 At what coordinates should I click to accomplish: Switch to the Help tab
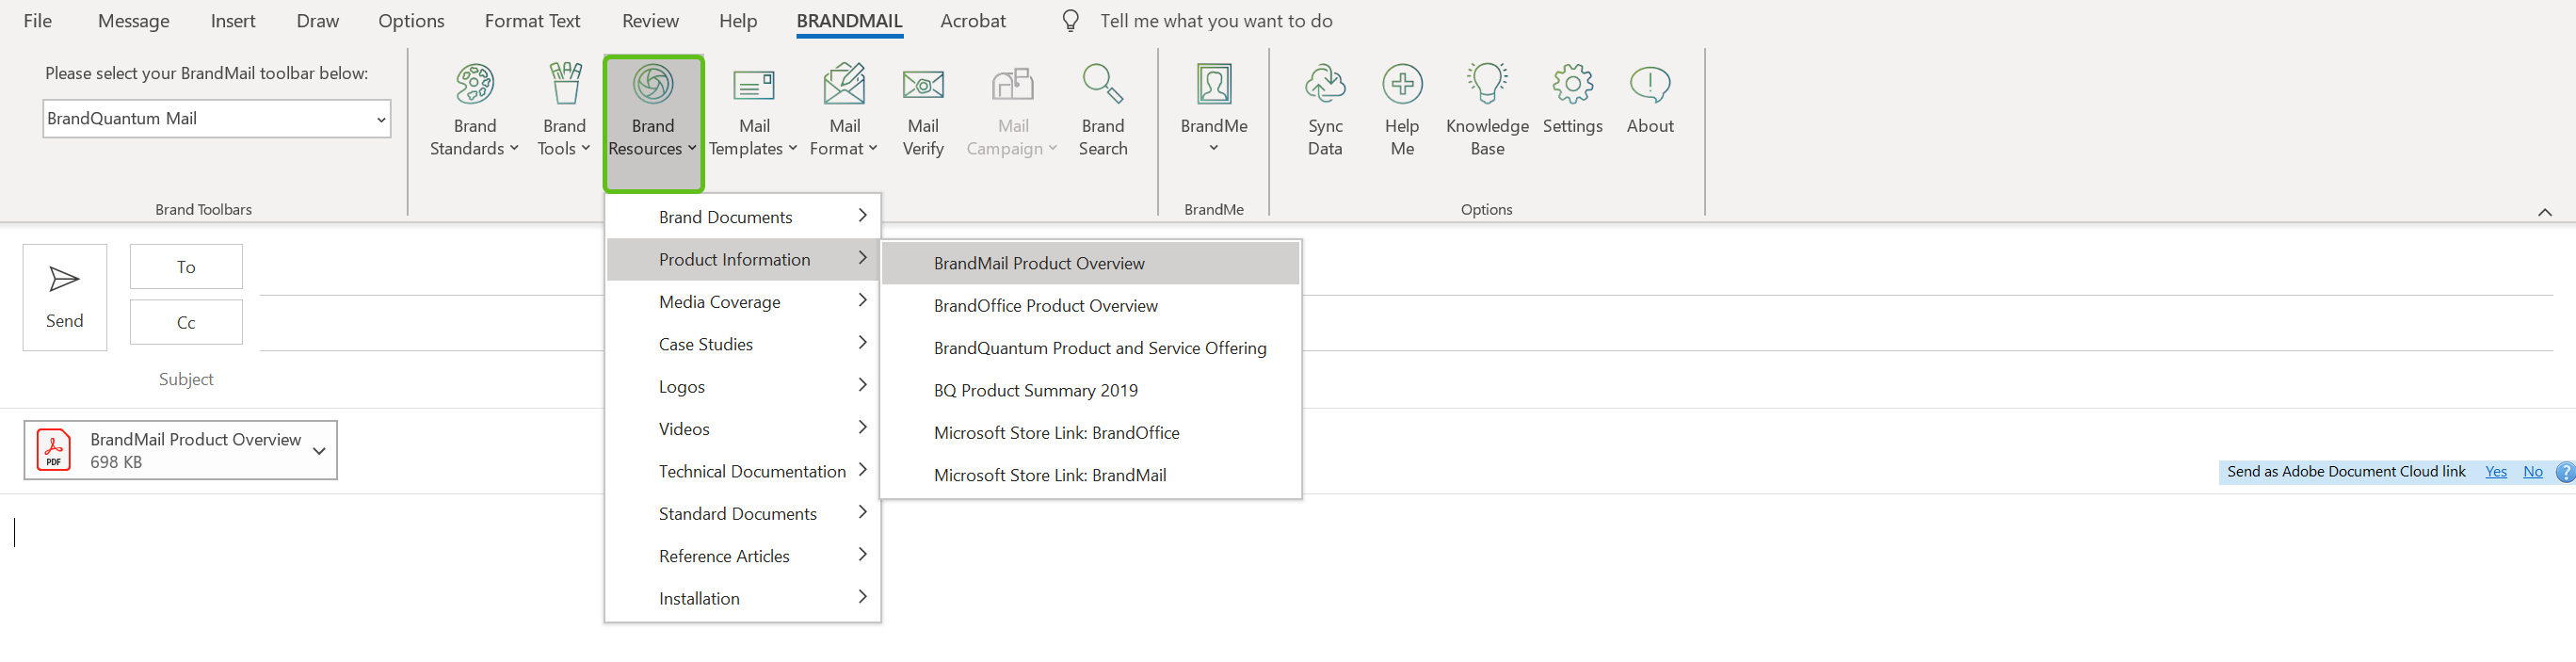pos(738,21)
